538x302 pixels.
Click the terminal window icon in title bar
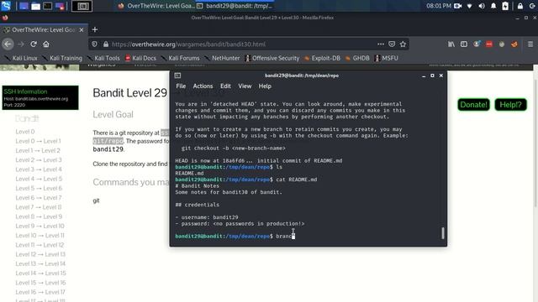click(177, 75)
